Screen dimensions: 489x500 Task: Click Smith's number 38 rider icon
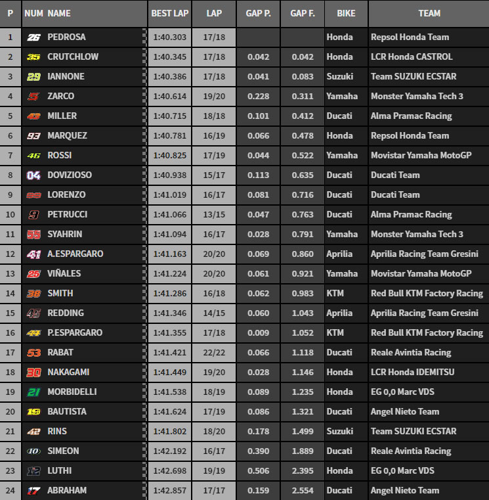click(33, 294)
